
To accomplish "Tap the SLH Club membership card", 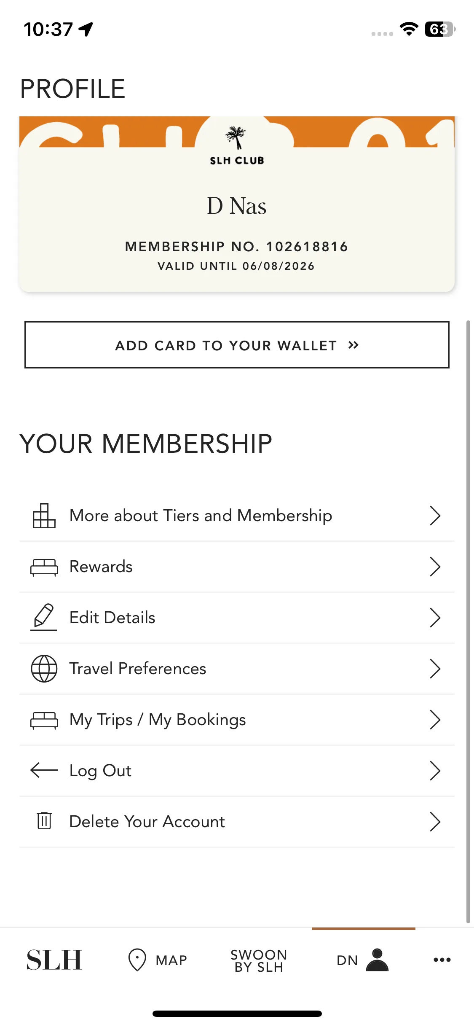I will tap(237, 204).
